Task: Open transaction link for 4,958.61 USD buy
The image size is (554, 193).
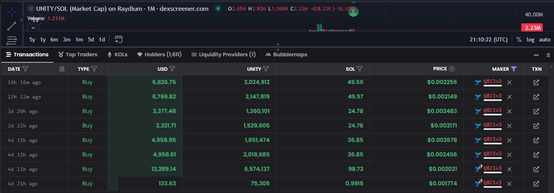Action: [536, 154]
